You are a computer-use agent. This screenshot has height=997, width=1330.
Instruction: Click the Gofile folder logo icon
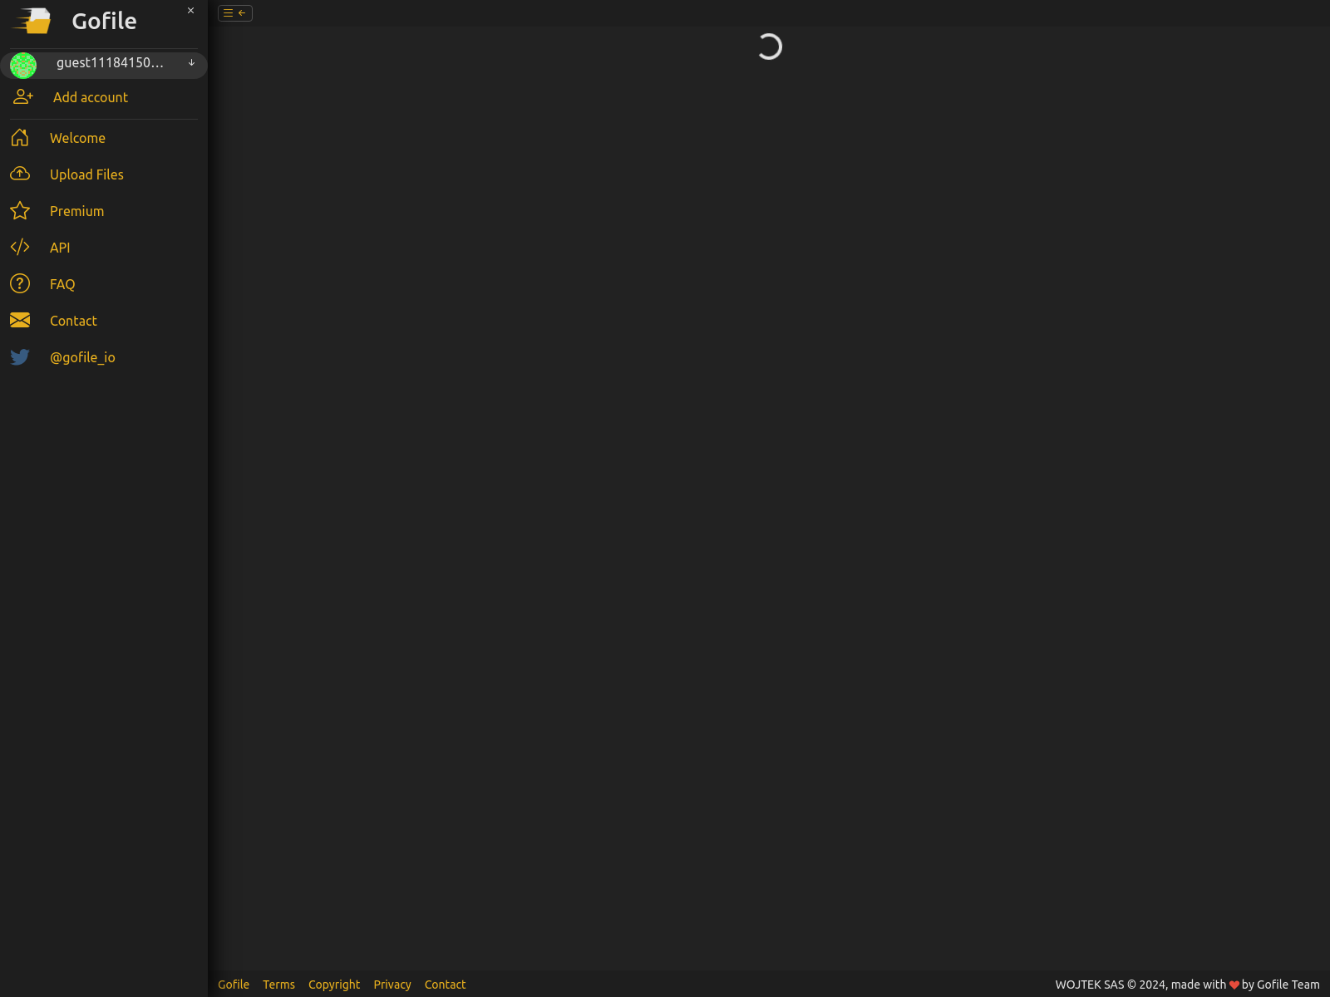(x=32, y=21)
